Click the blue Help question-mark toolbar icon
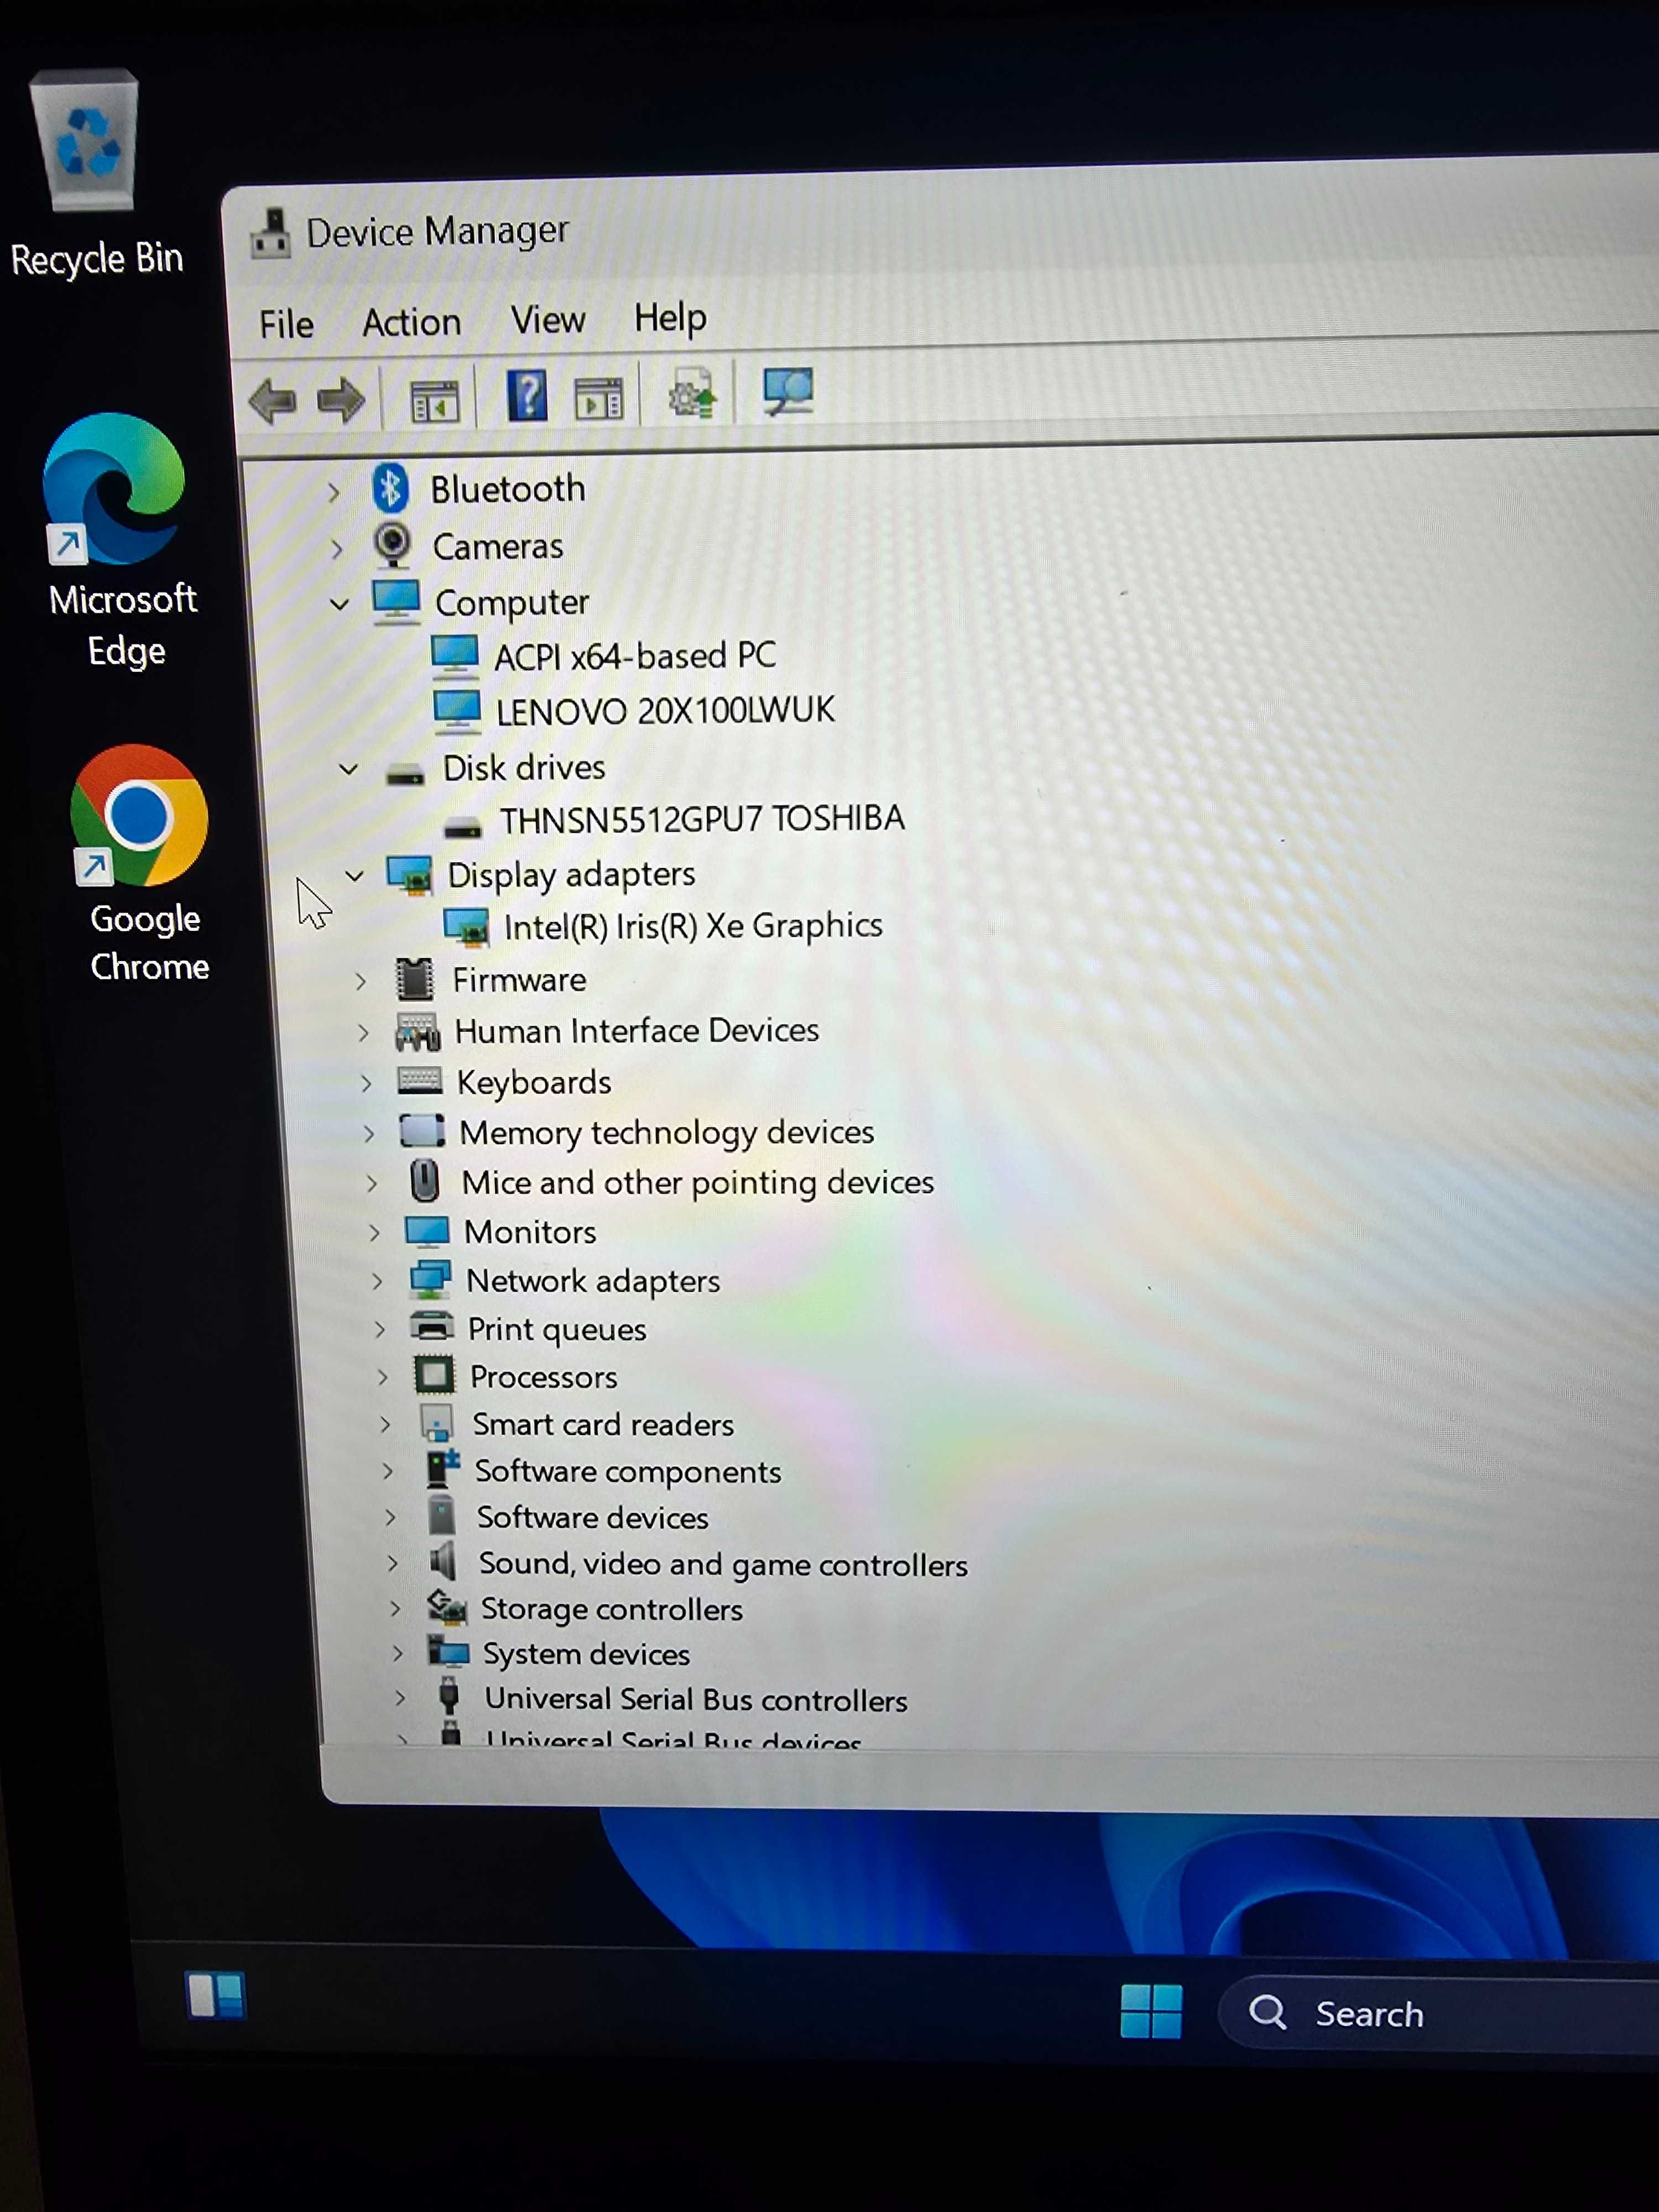 tap(527, 396)
